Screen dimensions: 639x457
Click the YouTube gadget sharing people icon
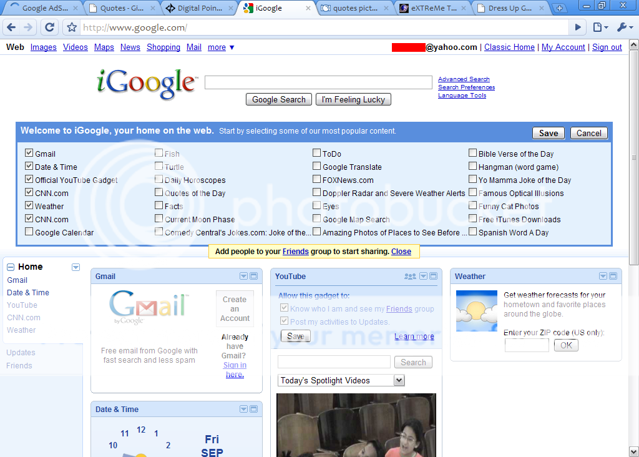click(x=410, y=277)
